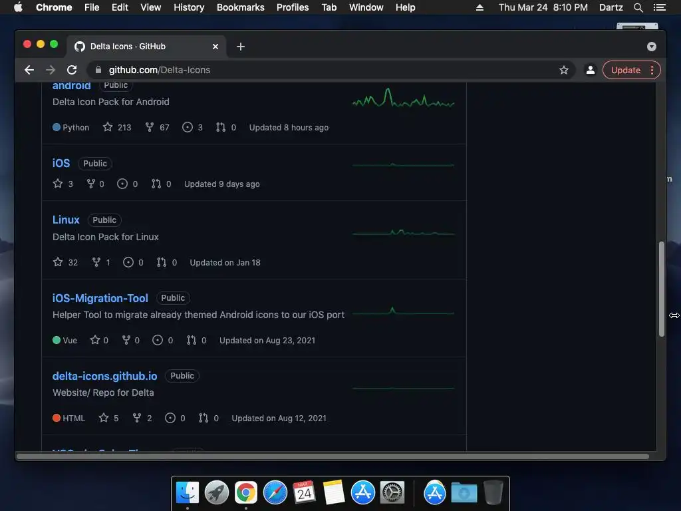
Task: Reload the GitHub page
Action: [72, 70]
